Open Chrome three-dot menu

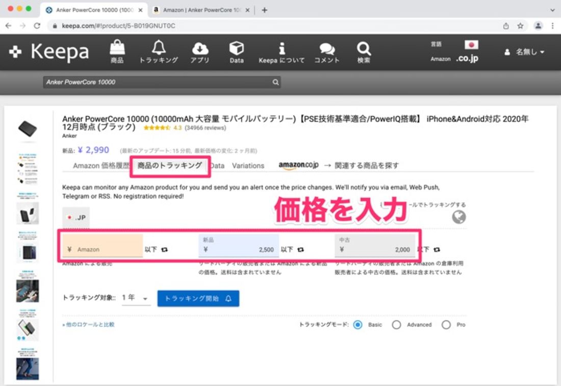pos(552,26)
